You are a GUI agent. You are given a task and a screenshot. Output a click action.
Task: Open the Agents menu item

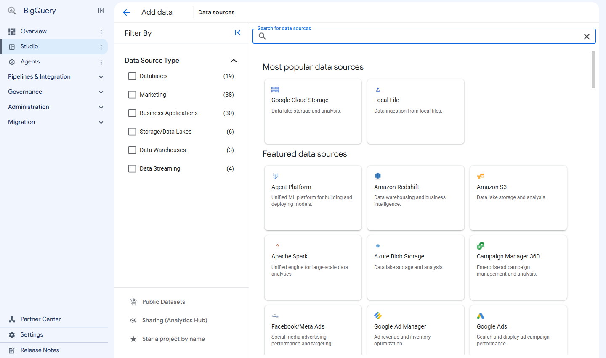click(54, 62)
